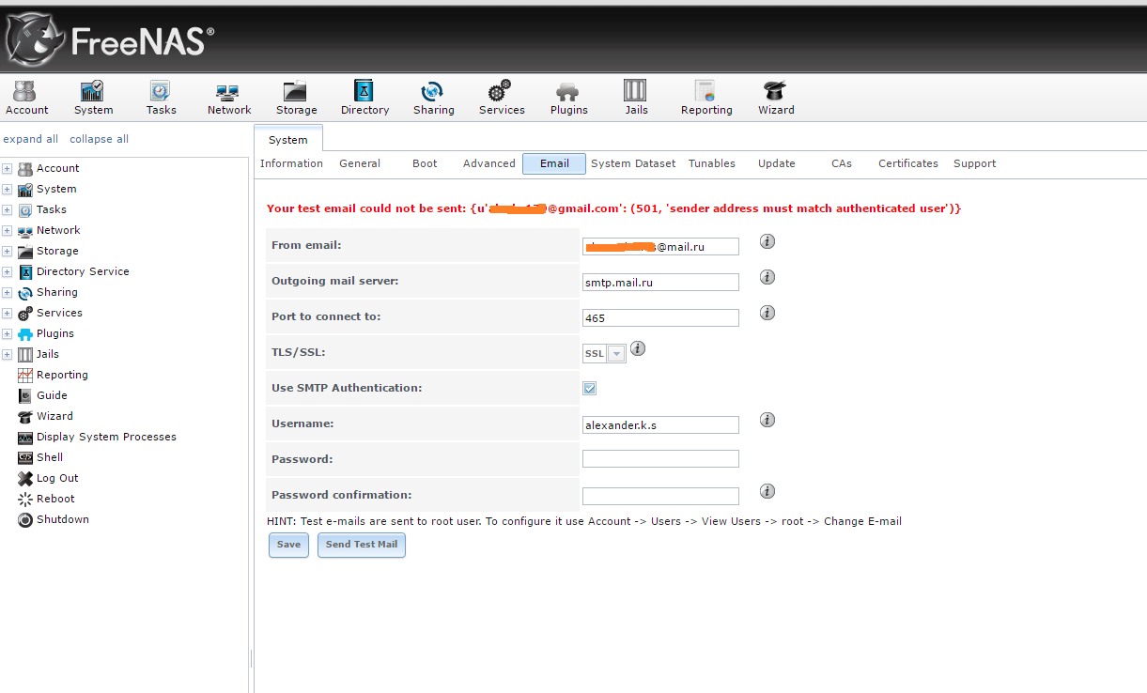
Task: Switch to the System Dataset tab
Action: coord(633,163)
